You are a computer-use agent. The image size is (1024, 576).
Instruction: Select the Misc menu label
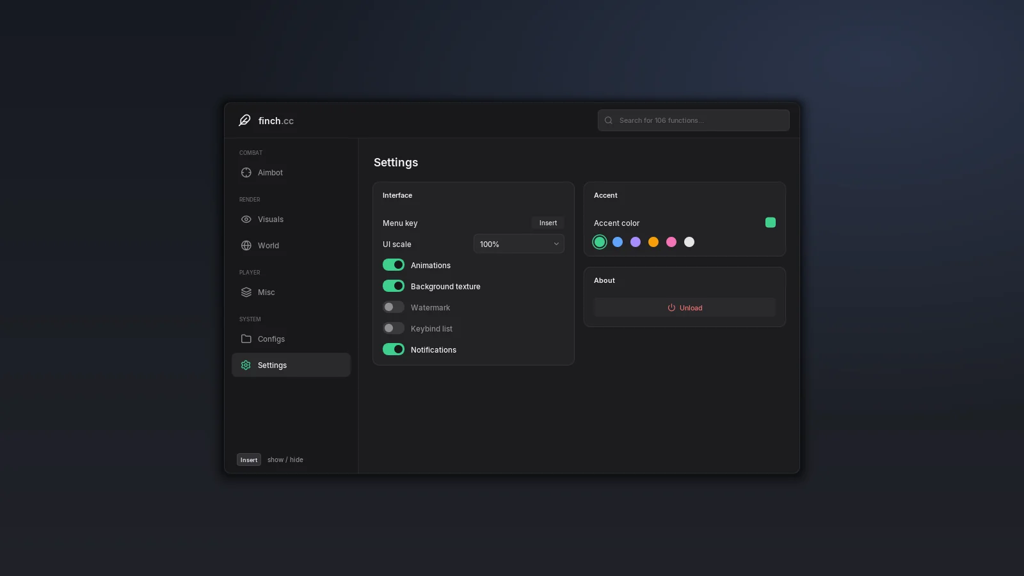click(x=266, y=292)
